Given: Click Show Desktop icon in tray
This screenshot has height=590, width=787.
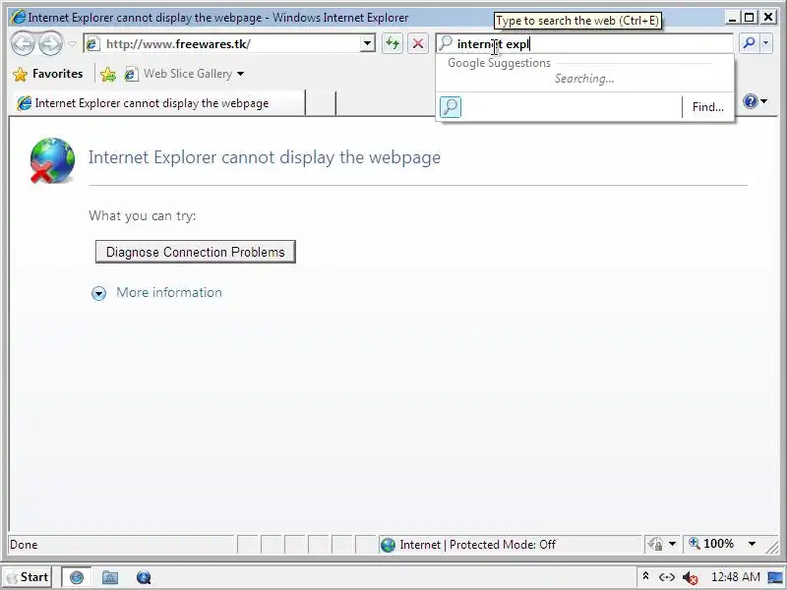Looking at the screenshot, I should 775,577.
